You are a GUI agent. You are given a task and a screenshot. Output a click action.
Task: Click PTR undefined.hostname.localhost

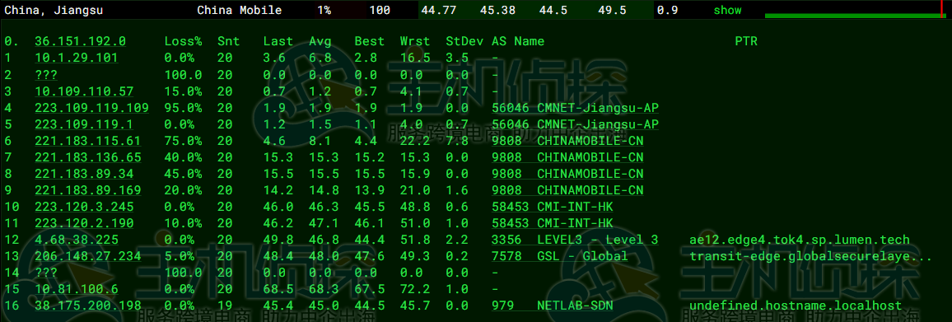796,305
